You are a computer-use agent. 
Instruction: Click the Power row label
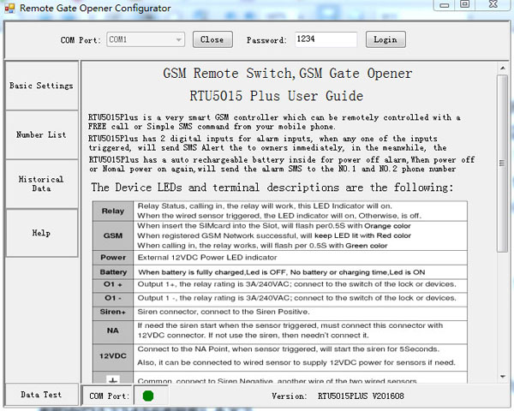(113, 258)
